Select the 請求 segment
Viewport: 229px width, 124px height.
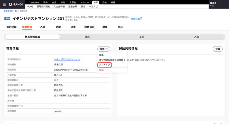[87, 37]
